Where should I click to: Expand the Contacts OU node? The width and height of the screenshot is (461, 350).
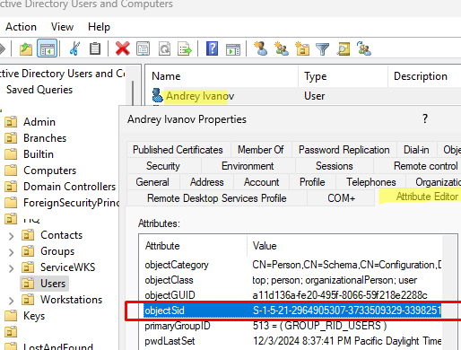(11, 236)
